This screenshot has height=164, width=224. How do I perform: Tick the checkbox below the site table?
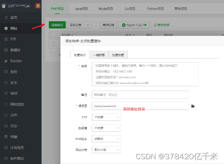[53, 55]
